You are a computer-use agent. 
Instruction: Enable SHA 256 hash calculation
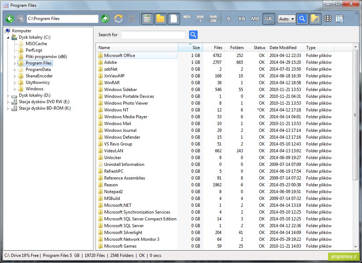point(213,19)
